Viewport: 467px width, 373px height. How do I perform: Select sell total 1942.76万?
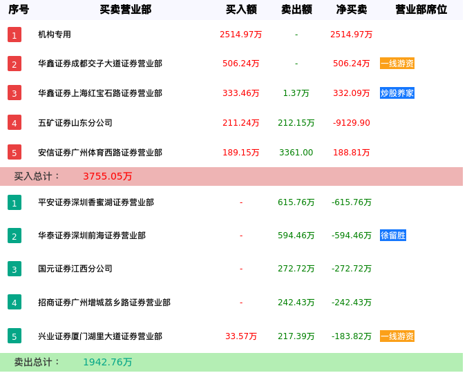[x=108, y=362]
